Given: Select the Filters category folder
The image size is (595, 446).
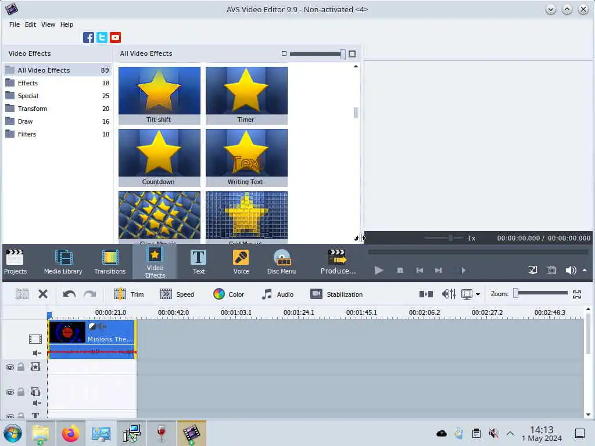Looking at the screenshot, I should pyautogui.click(x=58, y=134).
